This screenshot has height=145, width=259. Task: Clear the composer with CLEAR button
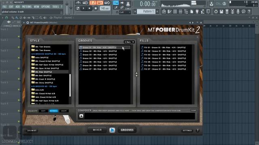tap(193, 110)
